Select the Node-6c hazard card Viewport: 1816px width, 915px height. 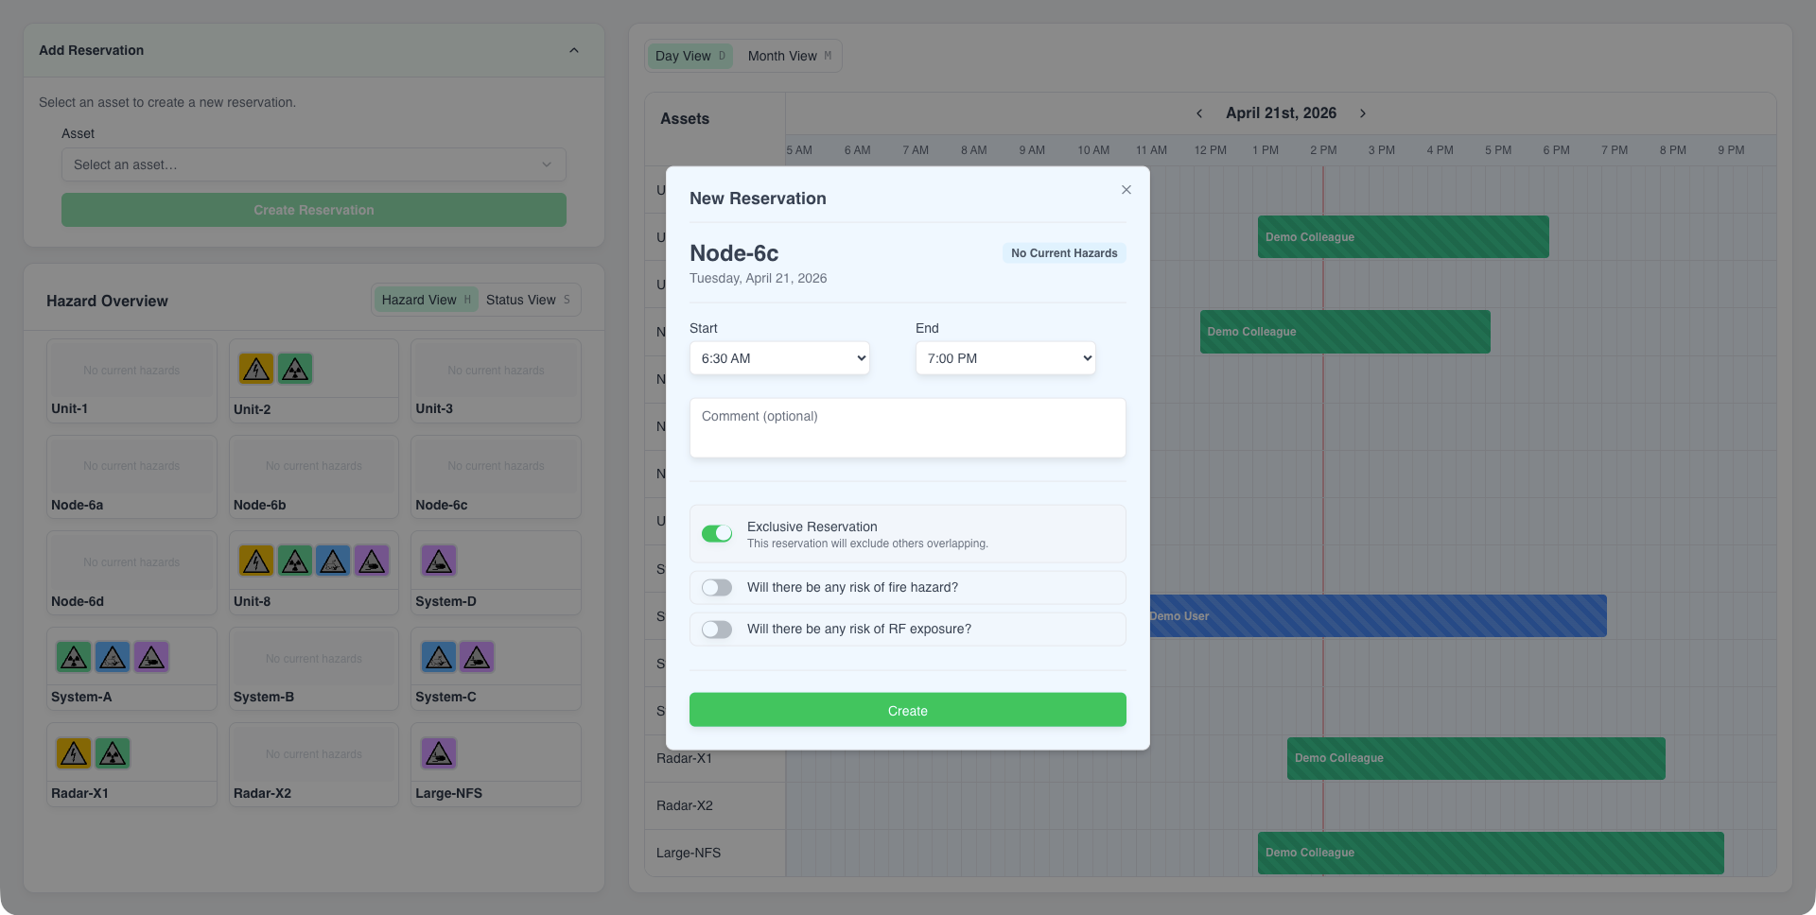tap(496, 477)
